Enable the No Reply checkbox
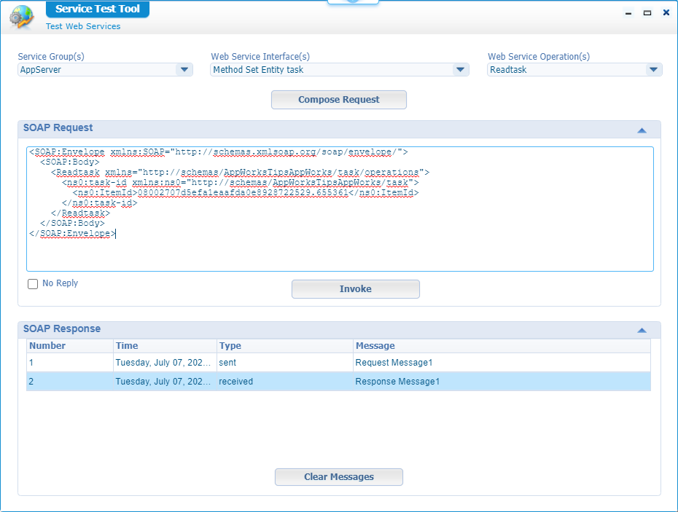Viewport: 678px width, 512px height. click(33, 283)
